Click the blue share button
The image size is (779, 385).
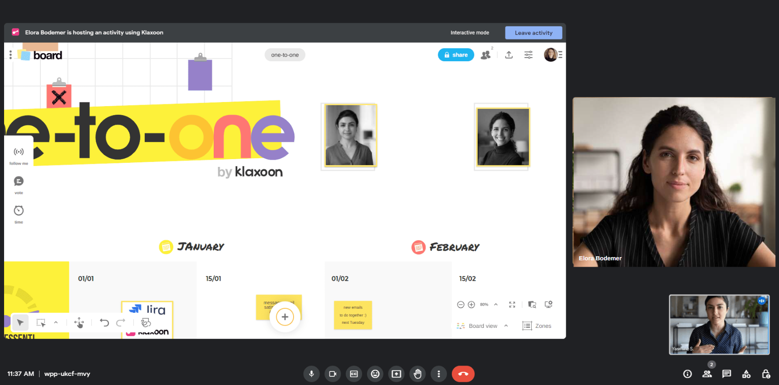point(456,55)
